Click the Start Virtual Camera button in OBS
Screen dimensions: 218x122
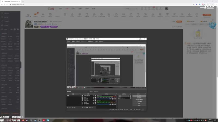point(139,100)
